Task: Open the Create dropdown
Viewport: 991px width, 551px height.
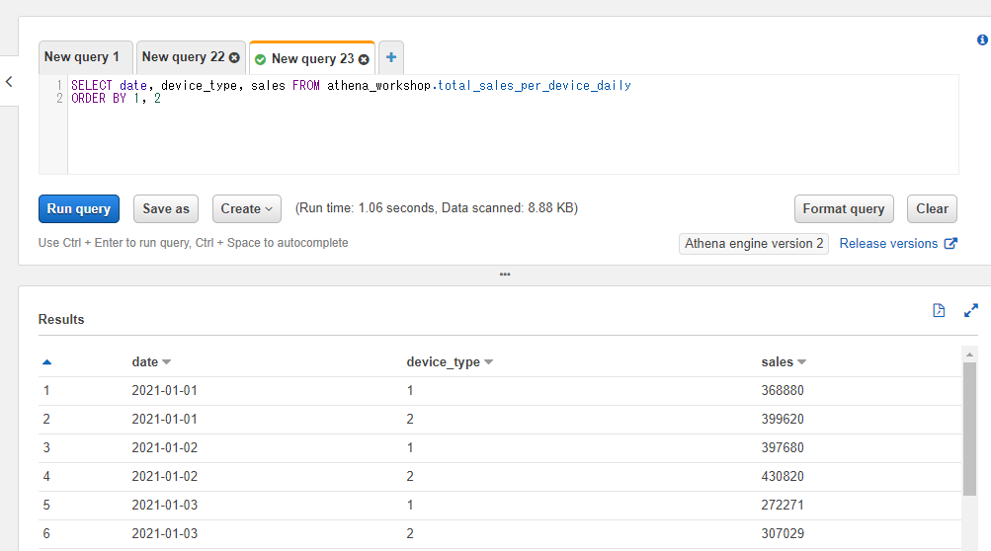Action: (246, 208)
